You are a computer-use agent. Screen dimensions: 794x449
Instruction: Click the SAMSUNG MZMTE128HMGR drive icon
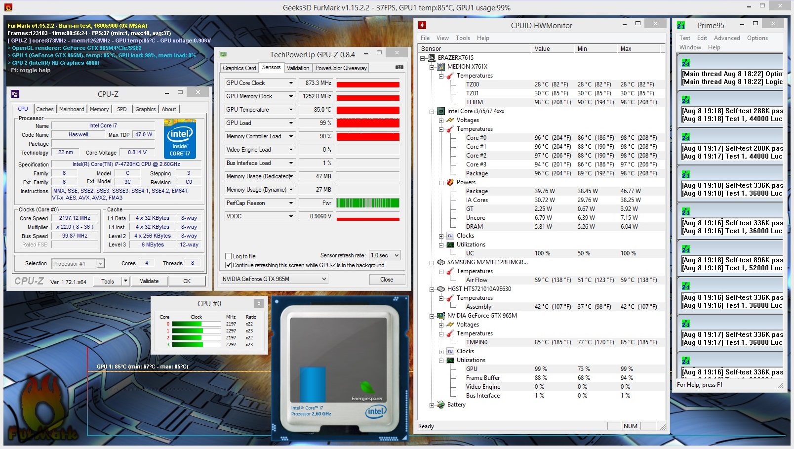pyautogui.click(x=441, y=262)
